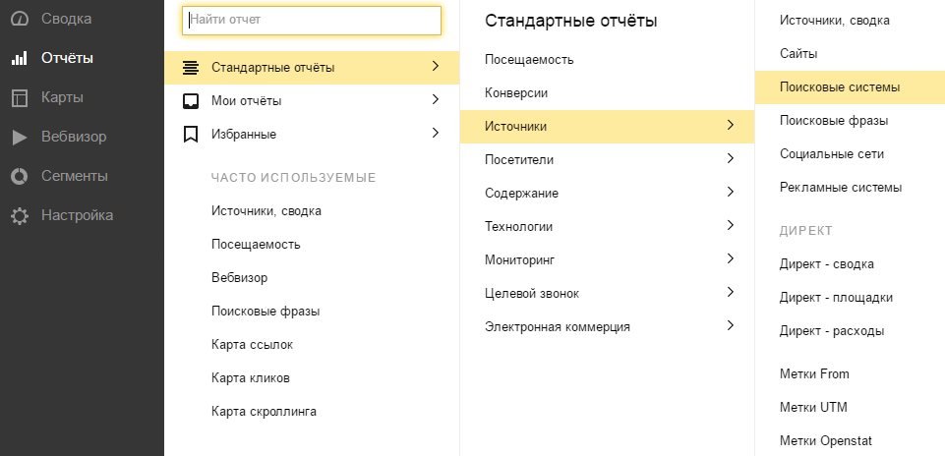Open the Метки UTM report
Viewport: 945px width, 456px height.
[813, 407]
